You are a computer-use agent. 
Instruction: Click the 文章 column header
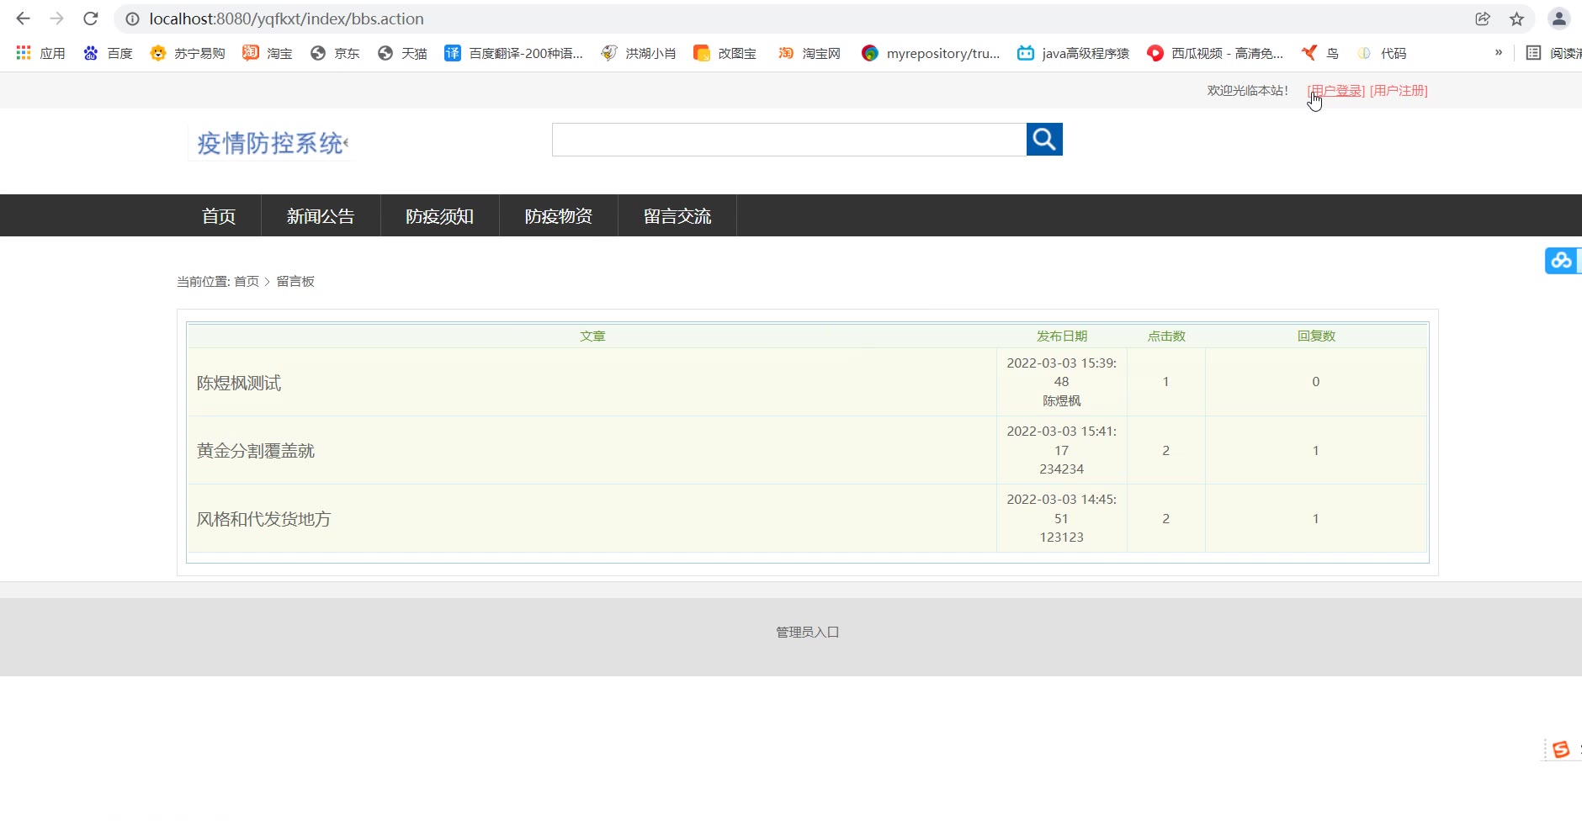click(x=592, y=336)
